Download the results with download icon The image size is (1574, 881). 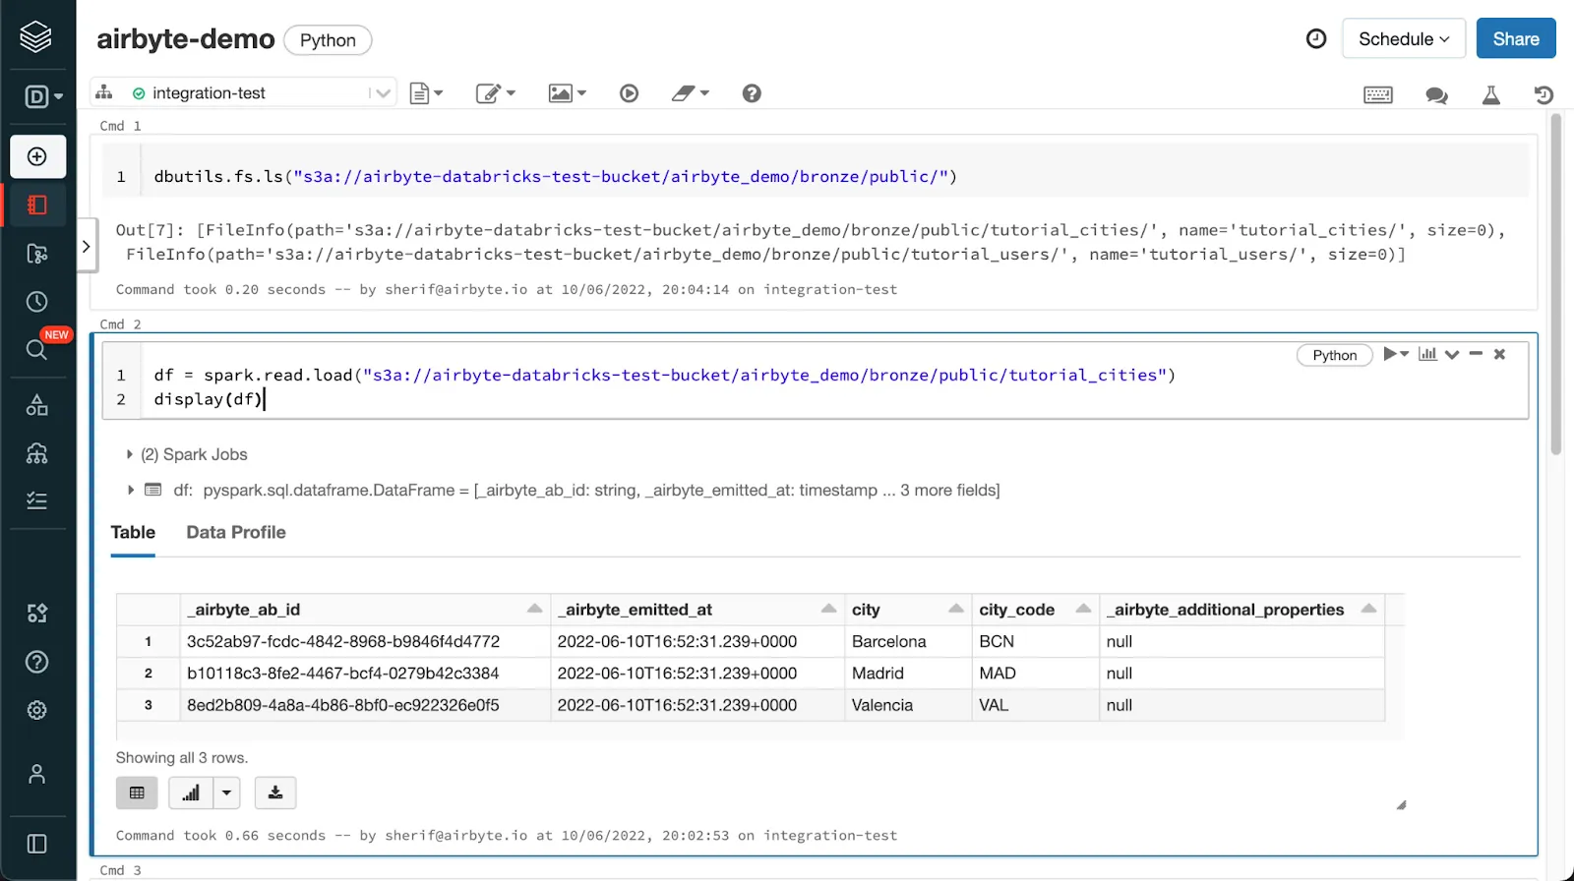(275, 793)
